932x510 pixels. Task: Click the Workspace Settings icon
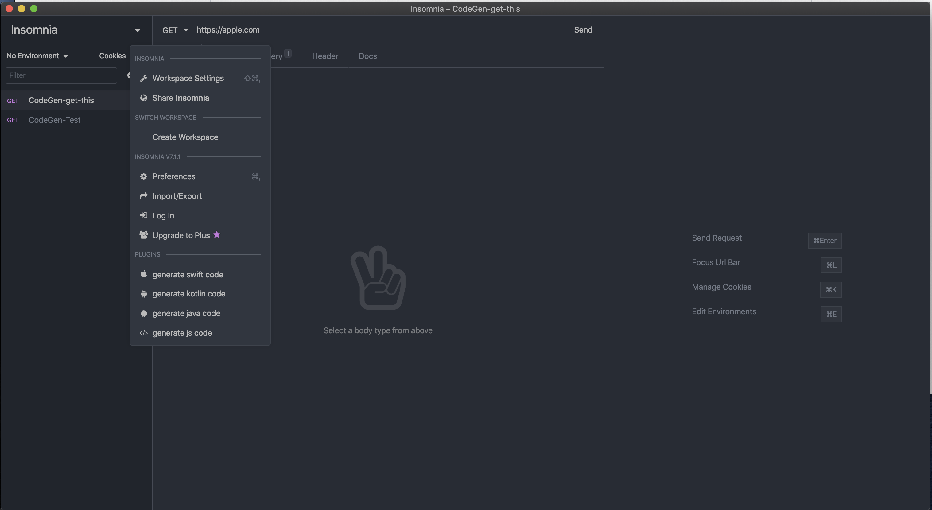tap(142, 79)
